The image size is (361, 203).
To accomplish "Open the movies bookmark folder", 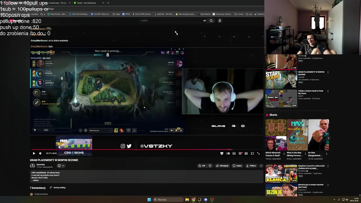I will (x=239, y=14).
